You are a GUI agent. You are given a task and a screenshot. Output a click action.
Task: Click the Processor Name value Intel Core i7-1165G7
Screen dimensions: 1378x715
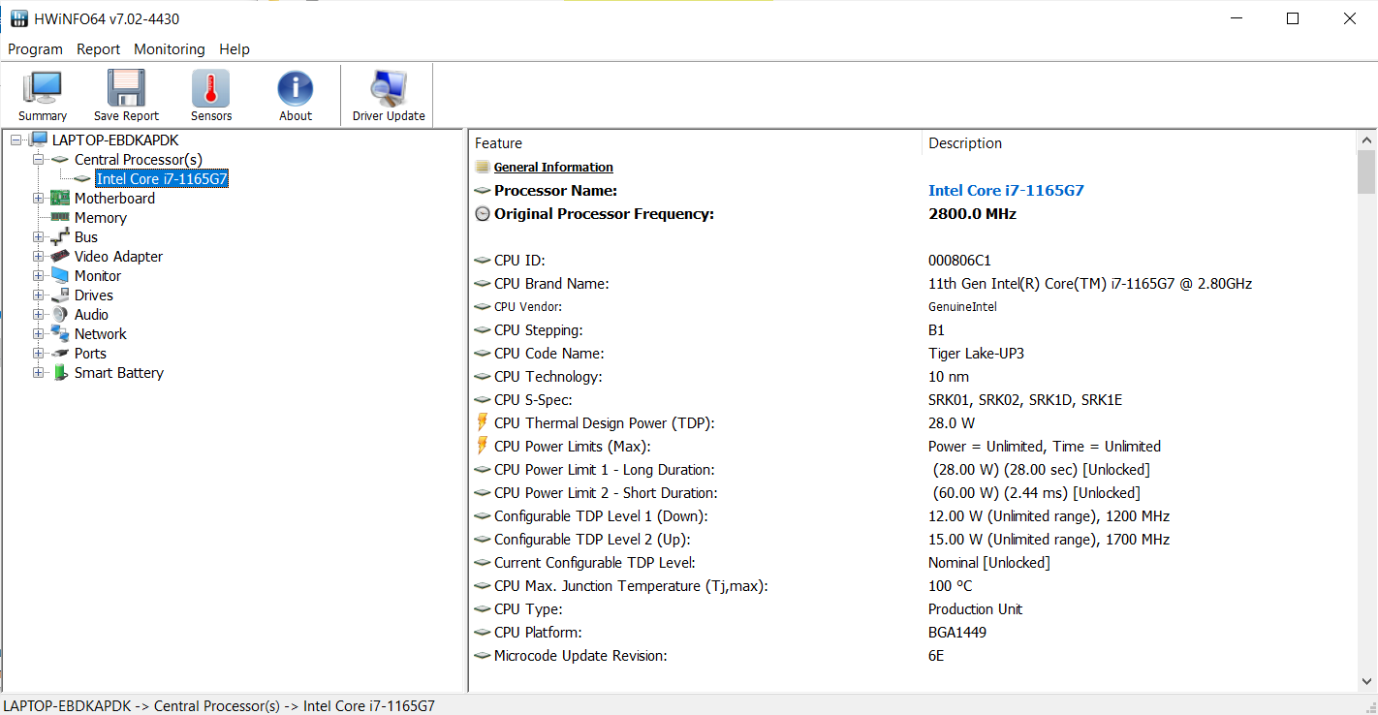pyautogui.click(x=1006, y=191)
